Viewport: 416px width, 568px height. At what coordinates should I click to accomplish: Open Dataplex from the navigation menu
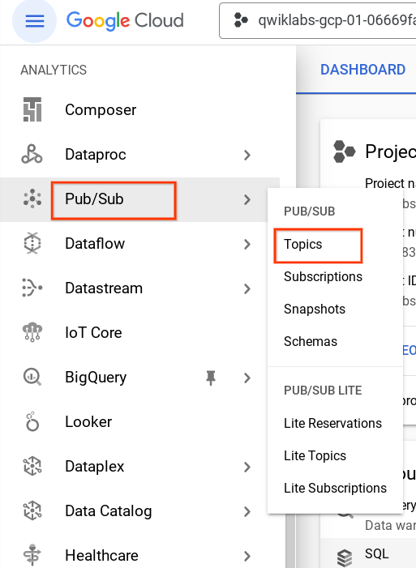[94, 466]
